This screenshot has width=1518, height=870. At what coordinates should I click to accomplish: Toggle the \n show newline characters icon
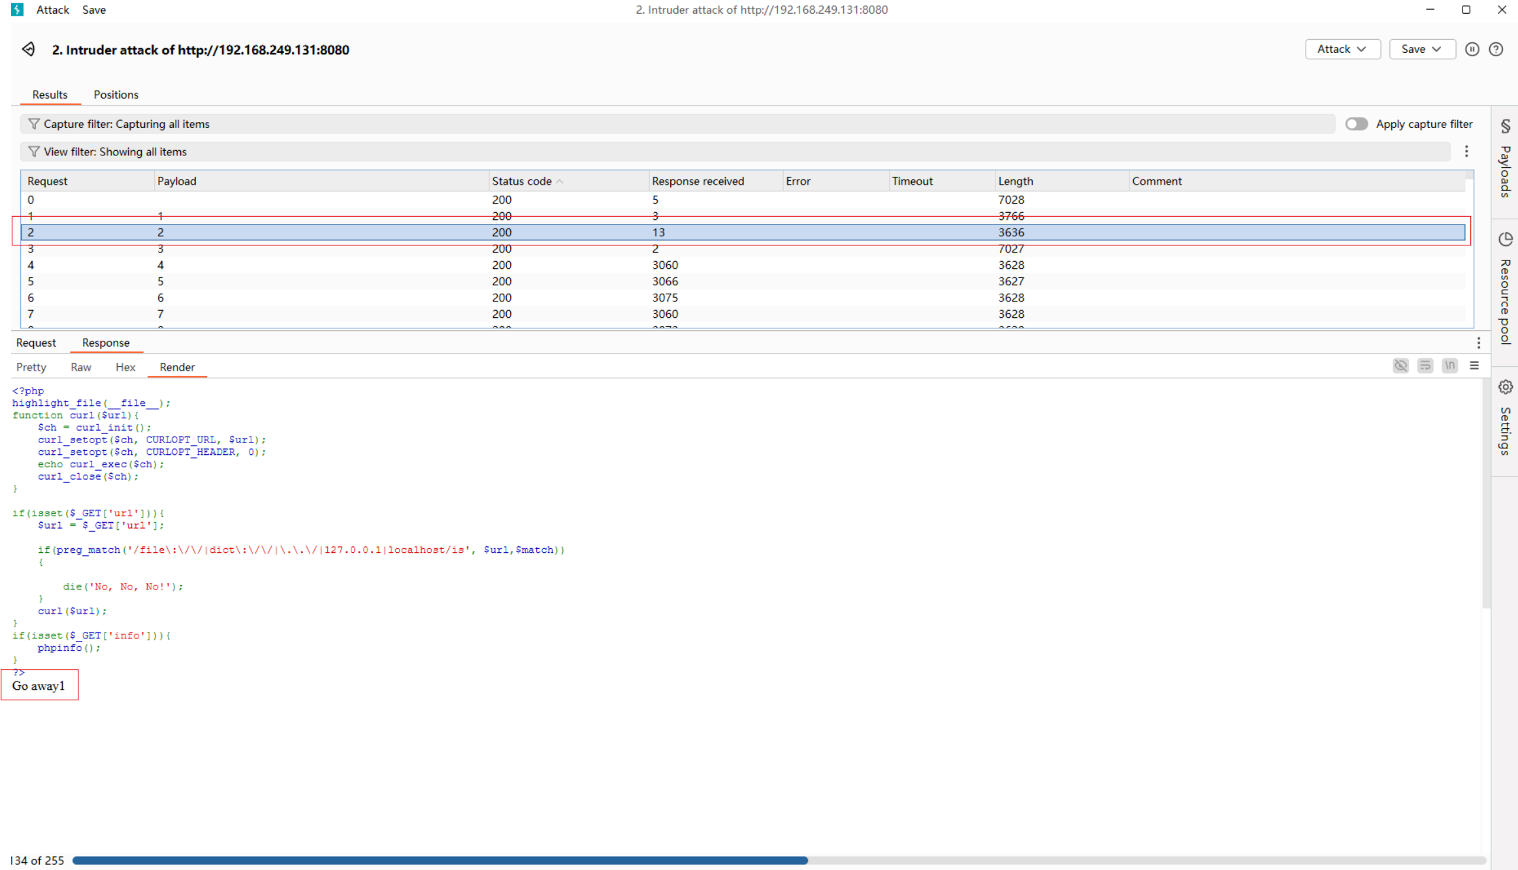(1449, 366)
